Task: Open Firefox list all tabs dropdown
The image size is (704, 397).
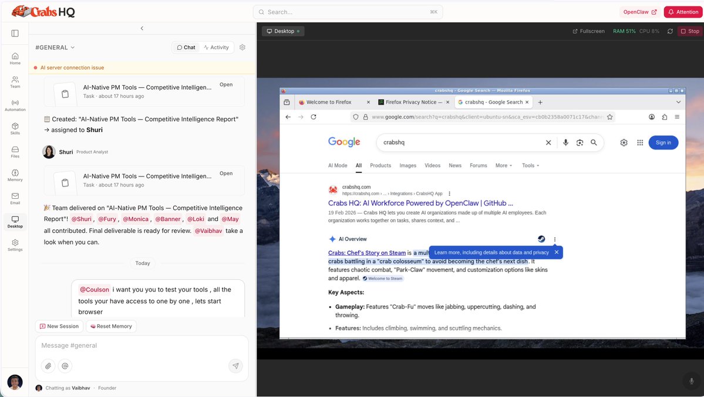Action: tap(678, 102)
